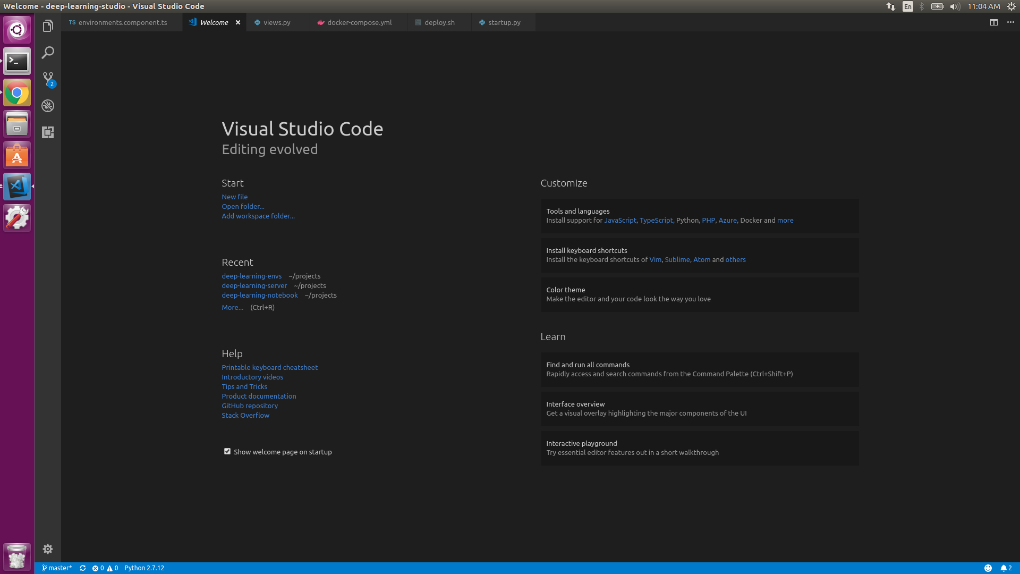Uncheck Show welcome page on startup
The image size is (1020, 574).
tap(227, 451)
